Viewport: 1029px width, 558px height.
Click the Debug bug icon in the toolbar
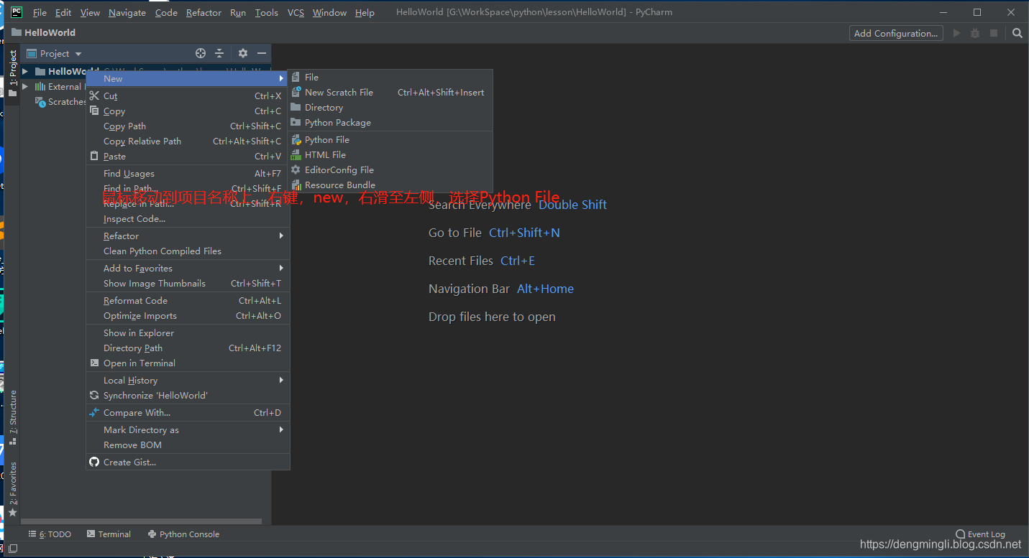coord(975,33)
